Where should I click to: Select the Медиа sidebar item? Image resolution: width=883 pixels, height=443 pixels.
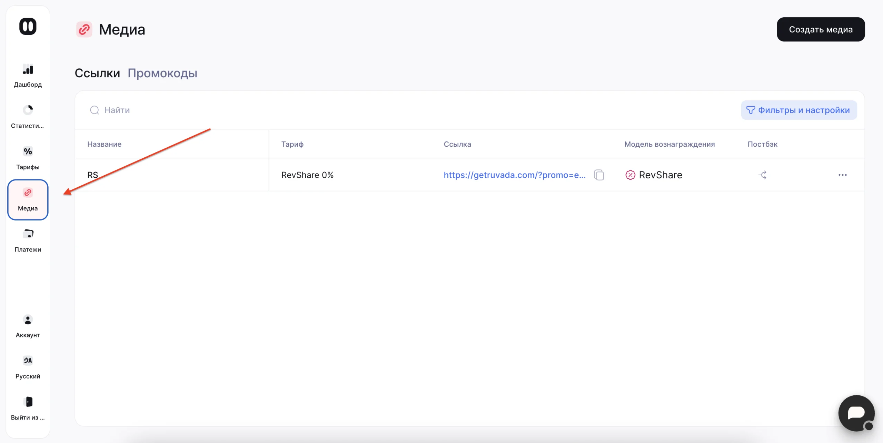28,200
